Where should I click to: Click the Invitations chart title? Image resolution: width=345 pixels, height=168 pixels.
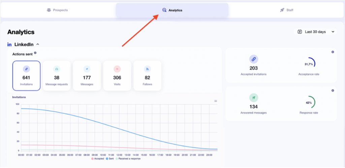pos(19,97)
